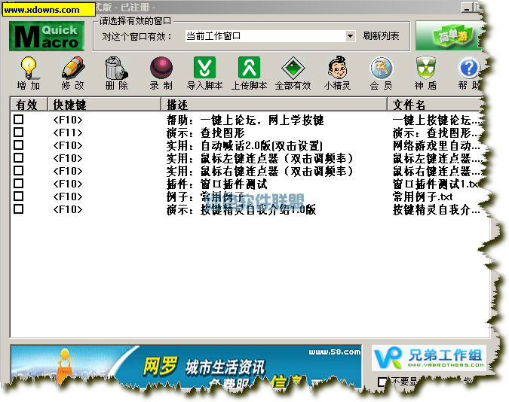Sort by the 文件名 column header
Image resolution: width=509 pixels, height=402 pixels.
(x=435, y=105)
